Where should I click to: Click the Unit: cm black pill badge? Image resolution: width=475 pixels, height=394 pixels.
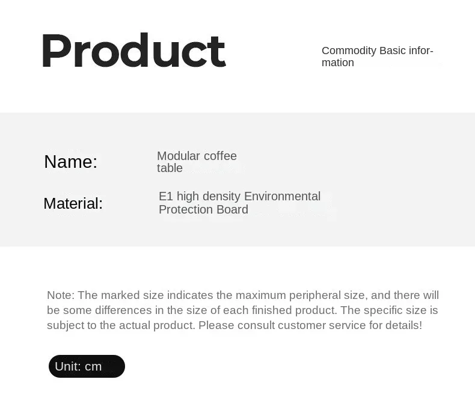coord(87,366)
